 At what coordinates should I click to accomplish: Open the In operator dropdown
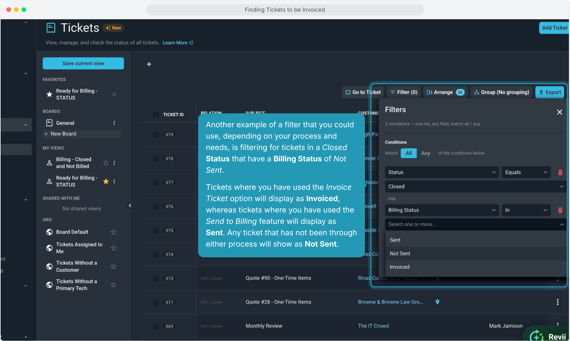point(526,210)
